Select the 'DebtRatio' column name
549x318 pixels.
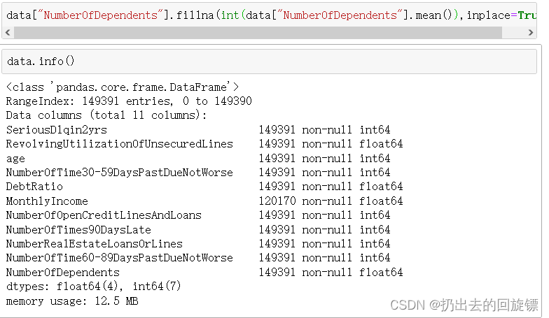pyautogui.click(x=34, y=187)
